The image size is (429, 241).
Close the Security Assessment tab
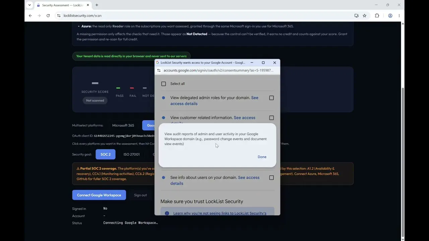click(x=88, y=5)
